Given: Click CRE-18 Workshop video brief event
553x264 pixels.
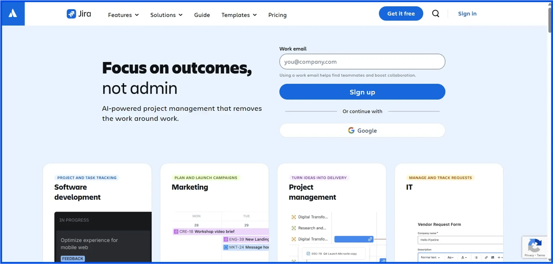Looking at the screenshot, I should pos(220,231).
